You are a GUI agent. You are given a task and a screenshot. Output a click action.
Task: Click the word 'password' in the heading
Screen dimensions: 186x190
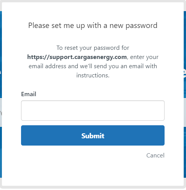[141, 26]
